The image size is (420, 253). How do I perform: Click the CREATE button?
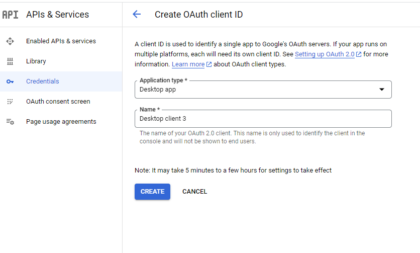pyautogui.click(x=152, y=192)
